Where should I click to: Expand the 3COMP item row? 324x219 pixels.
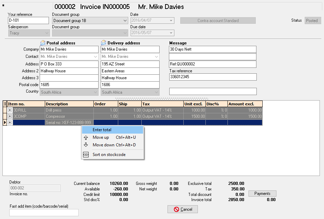pyautogui.click(x=10, y=116)
